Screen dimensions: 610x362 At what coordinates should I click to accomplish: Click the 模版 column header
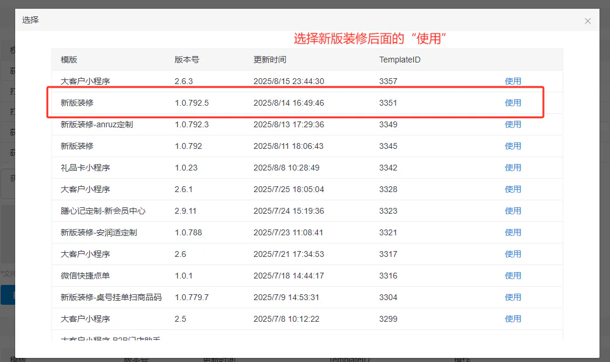[x=69, y=60]
